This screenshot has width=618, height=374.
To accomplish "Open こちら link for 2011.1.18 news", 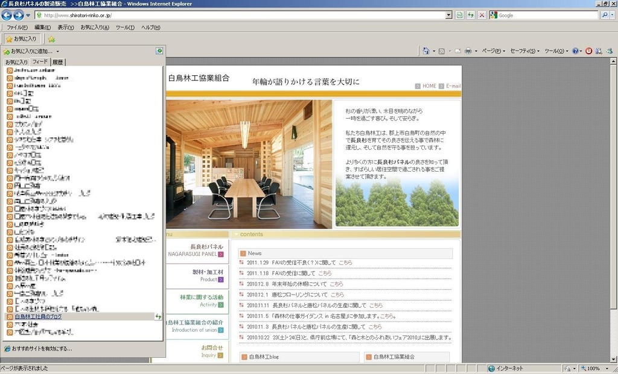I will (325, 273).
